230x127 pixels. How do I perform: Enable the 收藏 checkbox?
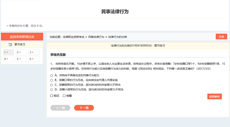[x=64, y=96]
